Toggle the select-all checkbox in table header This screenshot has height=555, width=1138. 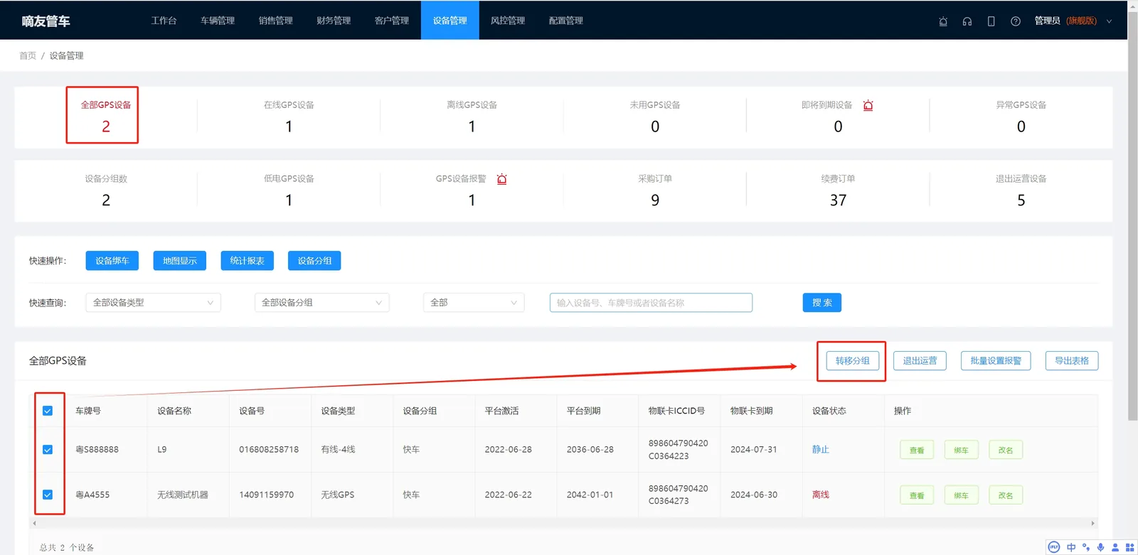48,411
